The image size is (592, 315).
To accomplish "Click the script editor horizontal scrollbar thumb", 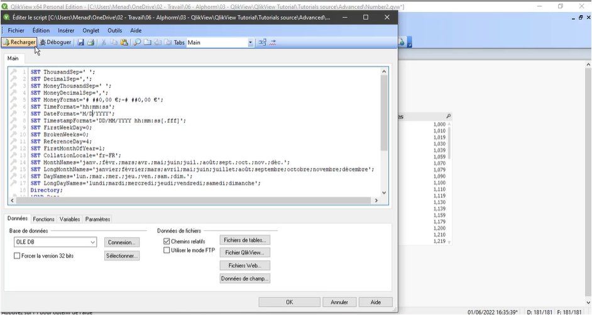I will (194, 201).
